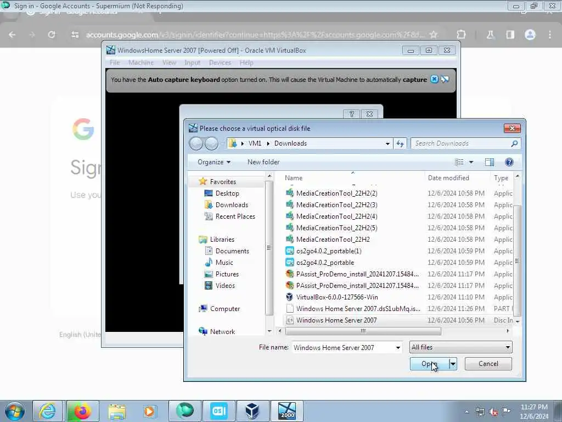
Task: Refresh the Downloads folder listing
Action: (x=400, y=143)
